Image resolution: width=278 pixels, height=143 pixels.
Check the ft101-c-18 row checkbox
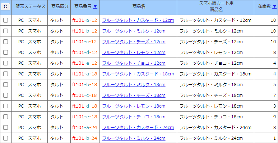coord(6,95)
